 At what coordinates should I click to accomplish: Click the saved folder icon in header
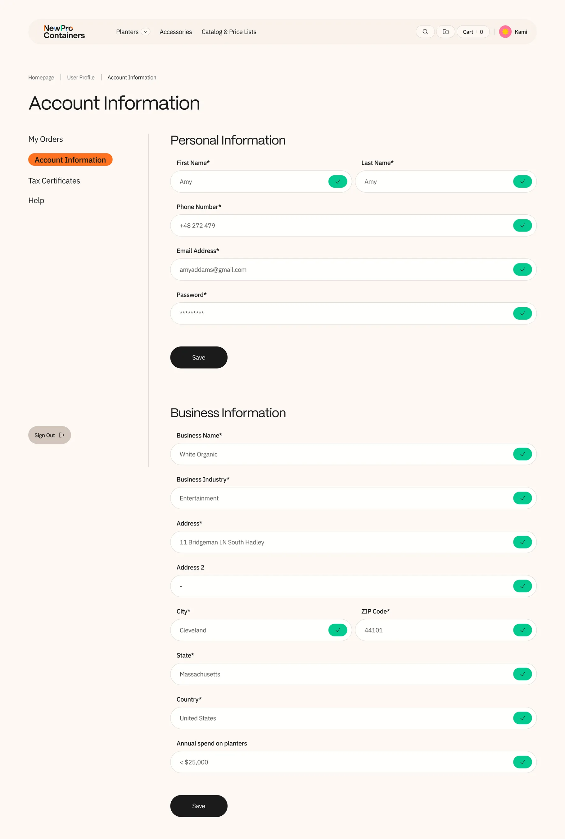click(x=445, y=32)
